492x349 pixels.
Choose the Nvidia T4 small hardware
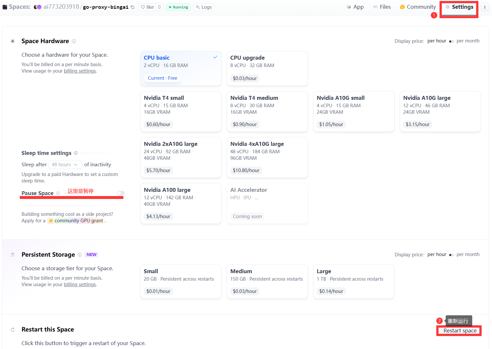pos(181,111)
